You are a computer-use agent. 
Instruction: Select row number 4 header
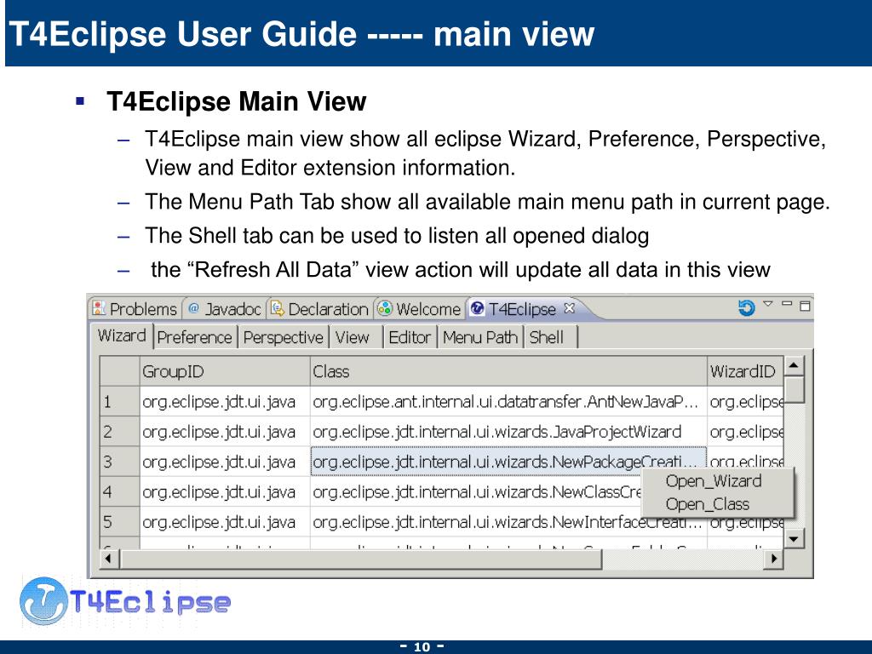coord(119,491)
